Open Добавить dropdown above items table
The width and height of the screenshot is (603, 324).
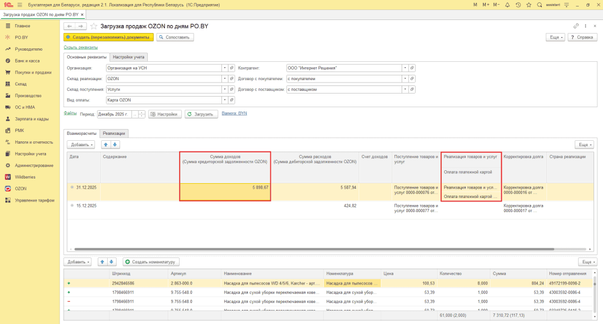point(77,262)
